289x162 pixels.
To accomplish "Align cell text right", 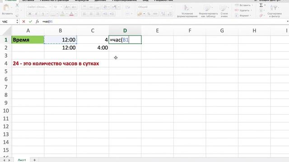I will [x=98, y=14].
